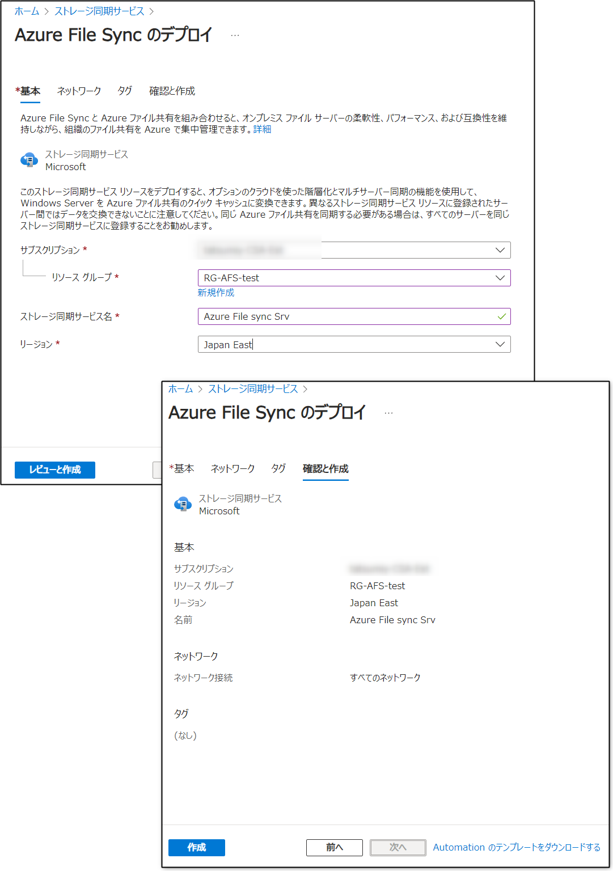Click the 新規作成 link under resource group
613x871 pixels.
click(216, 293)
